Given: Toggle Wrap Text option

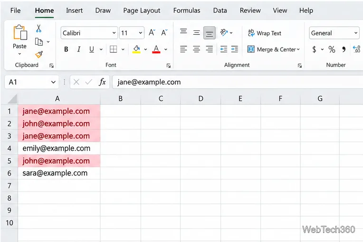Looking at the screenshot, I should point(264,33).
